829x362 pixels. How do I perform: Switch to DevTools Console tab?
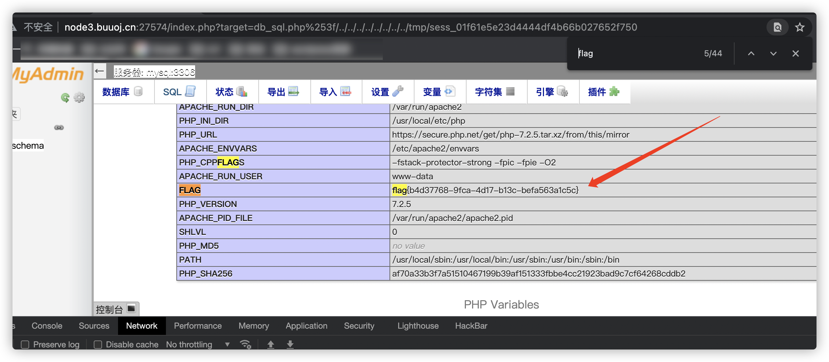[x=47, y=326]
